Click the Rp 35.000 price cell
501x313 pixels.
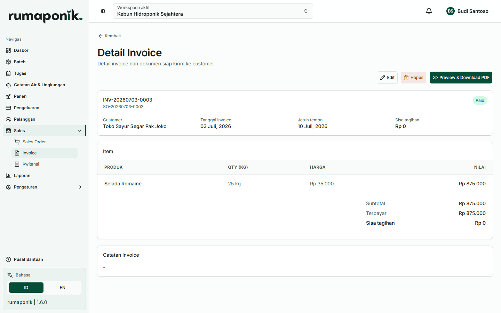pyautogui.click(x=322, y=184)
